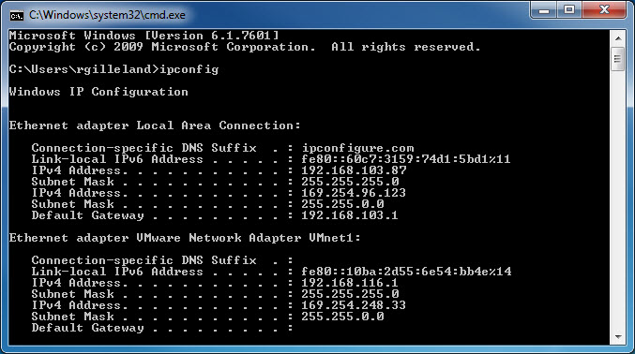Viewport: 635px width, 354px height.
Task: Click the typed ipconfig command
Action: 189,69
